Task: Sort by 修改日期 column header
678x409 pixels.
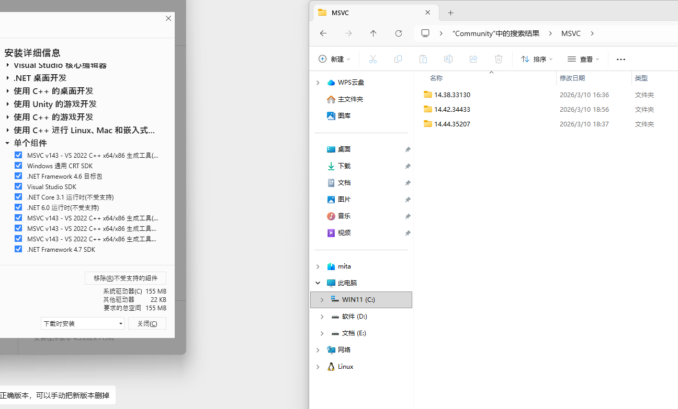Action: point(572,78)
